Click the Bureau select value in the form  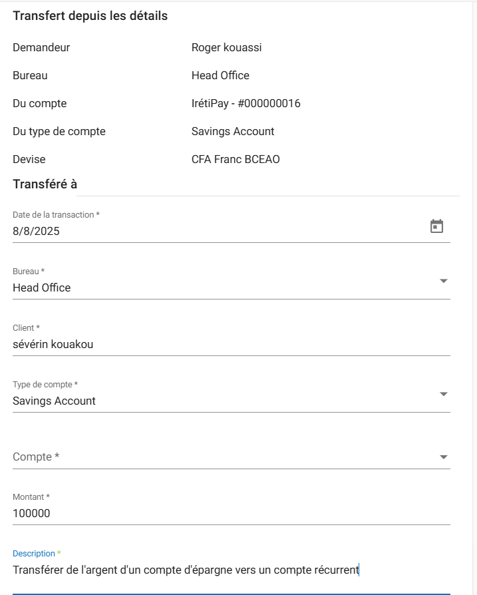(x=200, y=288)
